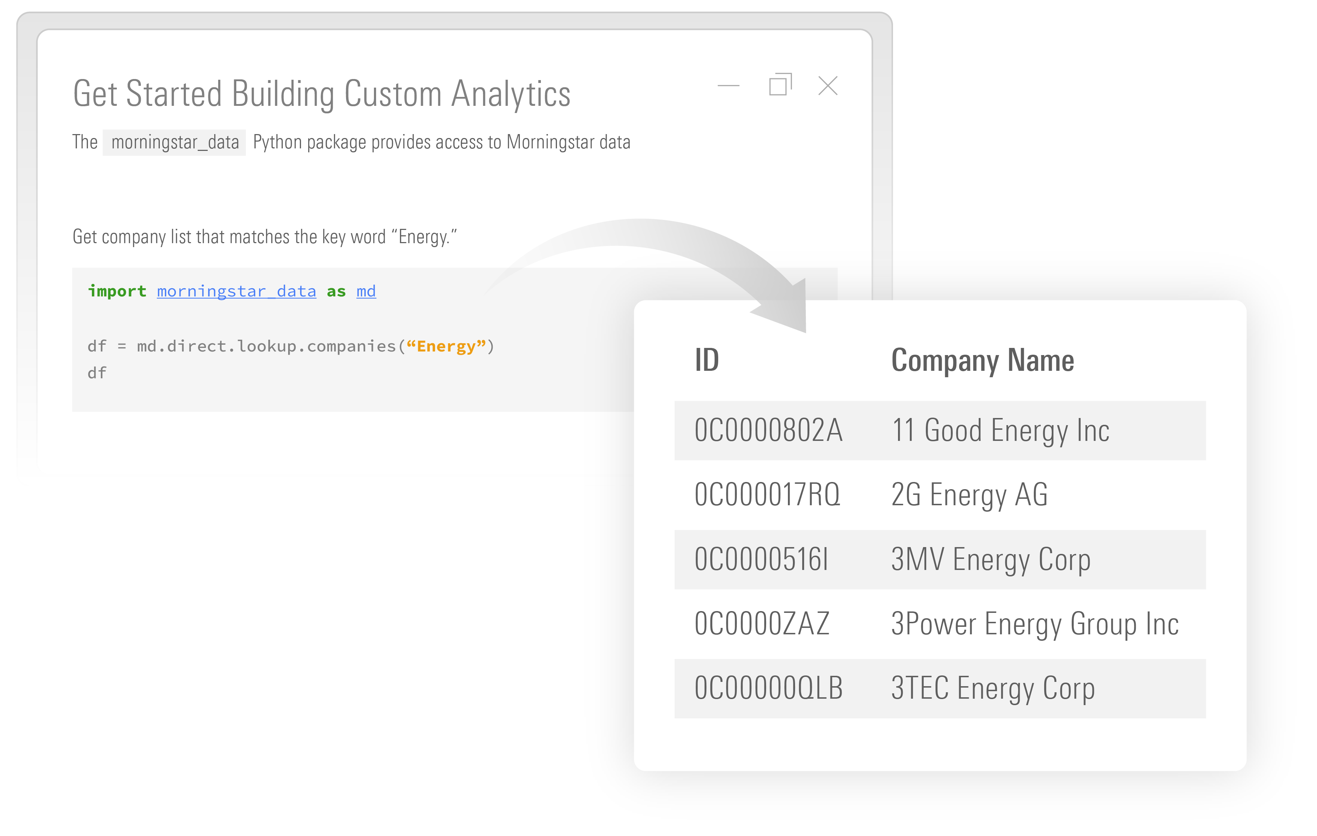Screen dimensions: 1317x836
Task: Select ID 0C0000802A in the table
Action: (768, 431)
